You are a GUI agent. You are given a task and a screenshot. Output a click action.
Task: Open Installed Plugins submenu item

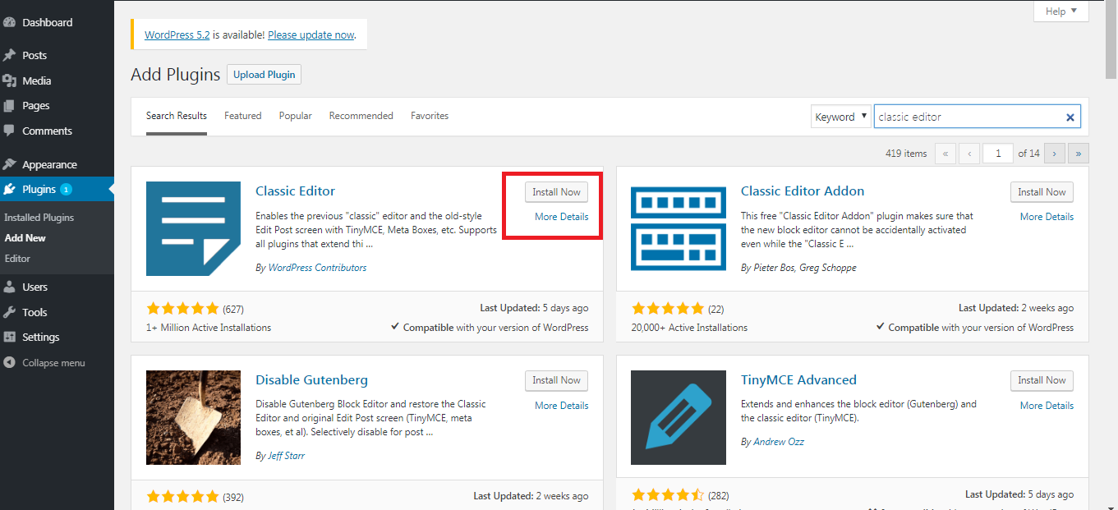click(x=39, y=218)
